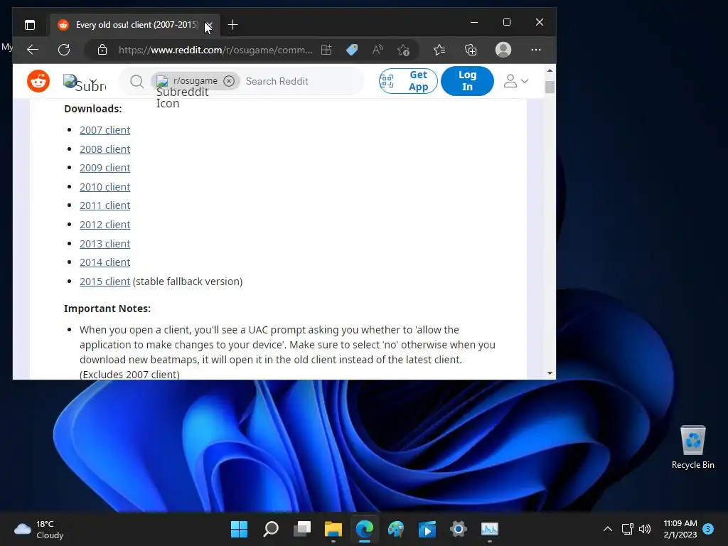Click the page scrollbar thumb
728x546 pixels.
tap(550, 87)
